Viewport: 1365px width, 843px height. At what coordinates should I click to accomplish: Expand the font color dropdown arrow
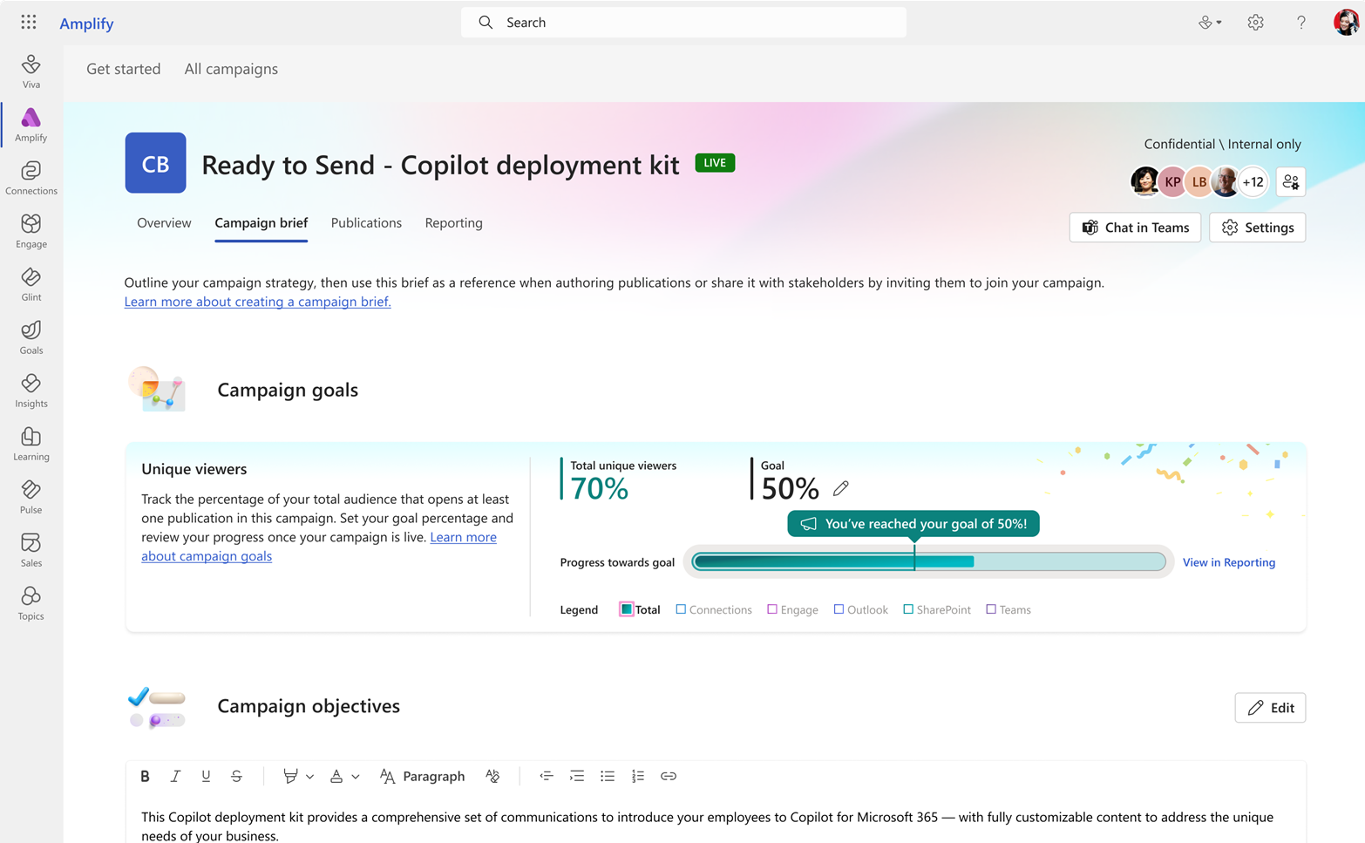click(x=356, y=777)
